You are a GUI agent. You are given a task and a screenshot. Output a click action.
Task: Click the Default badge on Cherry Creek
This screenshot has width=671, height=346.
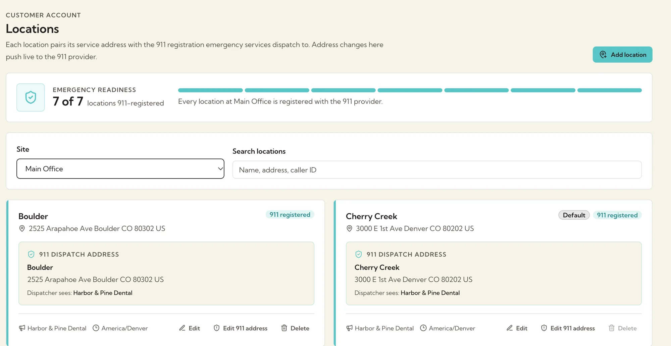574,215
